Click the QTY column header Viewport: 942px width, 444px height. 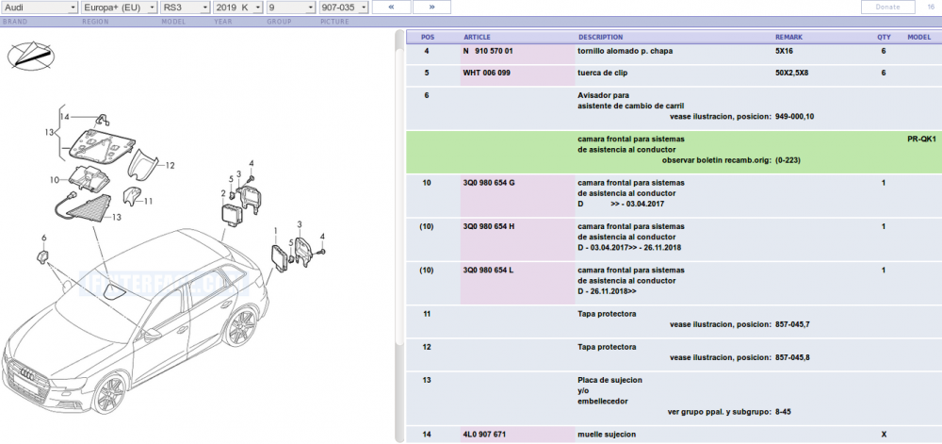coord(884,38)
